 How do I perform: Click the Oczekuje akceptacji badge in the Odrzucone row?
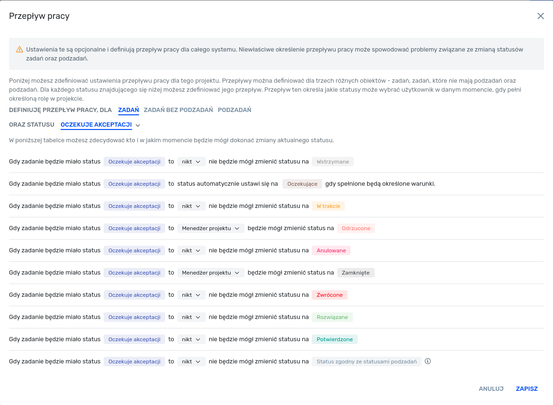click(x=134, y=228)
